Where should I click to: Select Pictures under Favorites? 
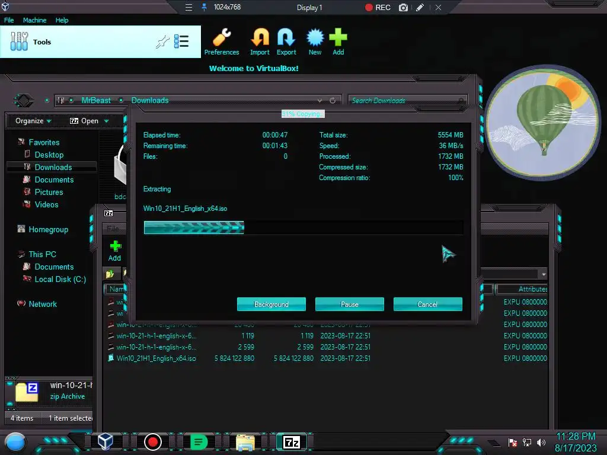pos(49,192)
